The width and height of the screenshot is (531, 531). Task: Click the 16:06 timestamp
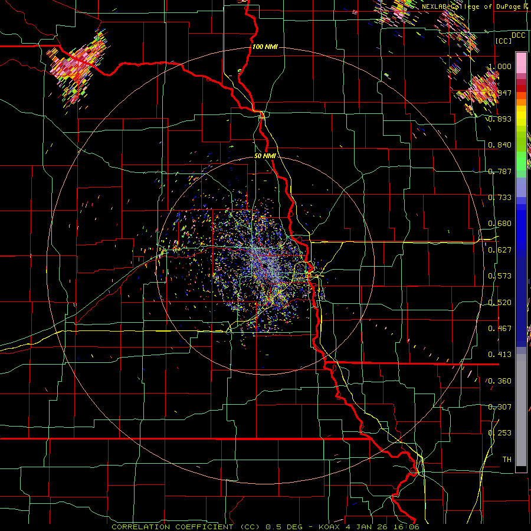click(x=406, y=527)
